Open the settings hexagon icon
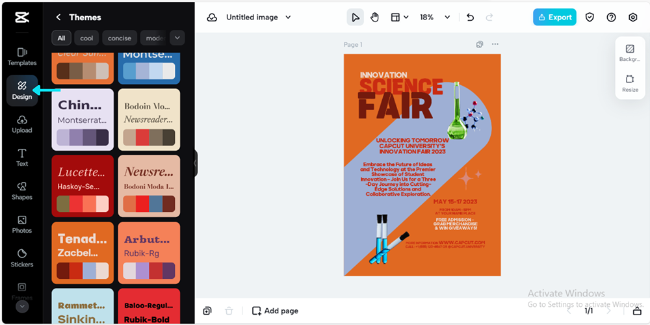 [x=632, y=18]
